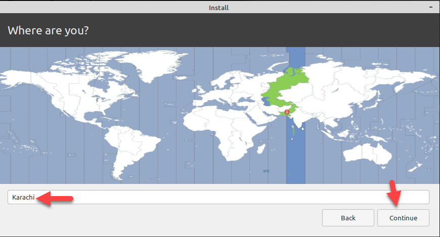
Task: Focus the Karachi timezone text field
Action: [x=217, y=197]
